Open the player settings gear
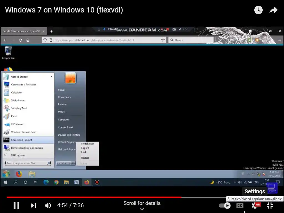 255,206
